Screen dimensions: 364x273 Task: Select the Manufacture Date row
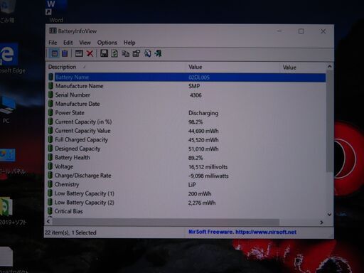[x=187, y=104]
